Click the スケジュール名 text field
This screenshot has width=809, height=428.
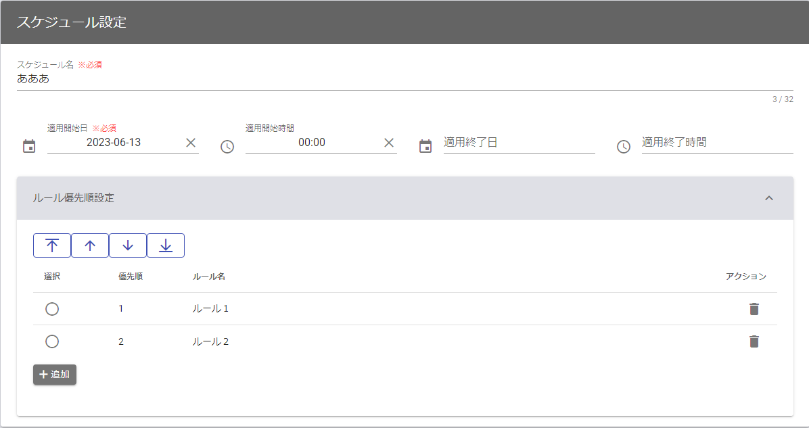click(405, 79)
